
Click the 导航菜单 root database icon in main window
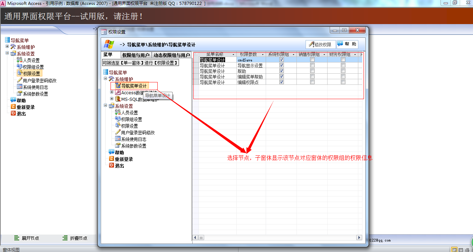(7, 40)
